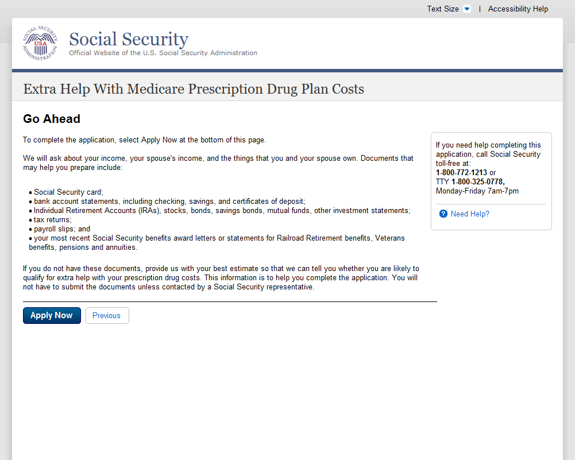Screen dimensions: 579x464
Task: Click the toll-free number 1-800-772-1213
Action: 461,172
